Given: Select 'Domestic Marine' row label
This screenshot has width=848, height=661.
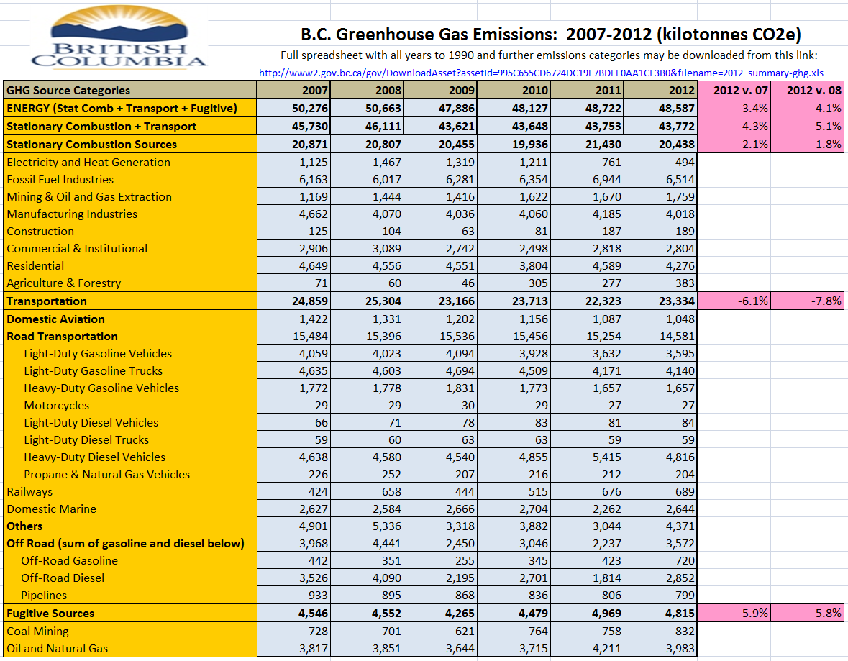Looking at the screenshot, I should pos(130,509).
